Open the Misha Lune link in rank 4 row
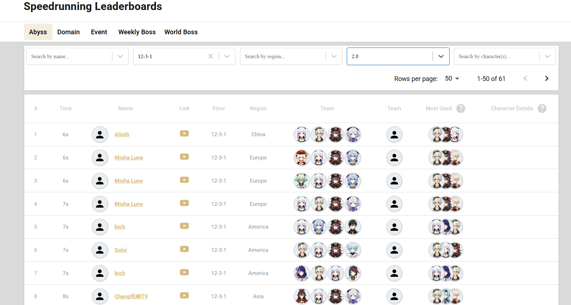This screenshot has width=571, height=305. [129, 204]
